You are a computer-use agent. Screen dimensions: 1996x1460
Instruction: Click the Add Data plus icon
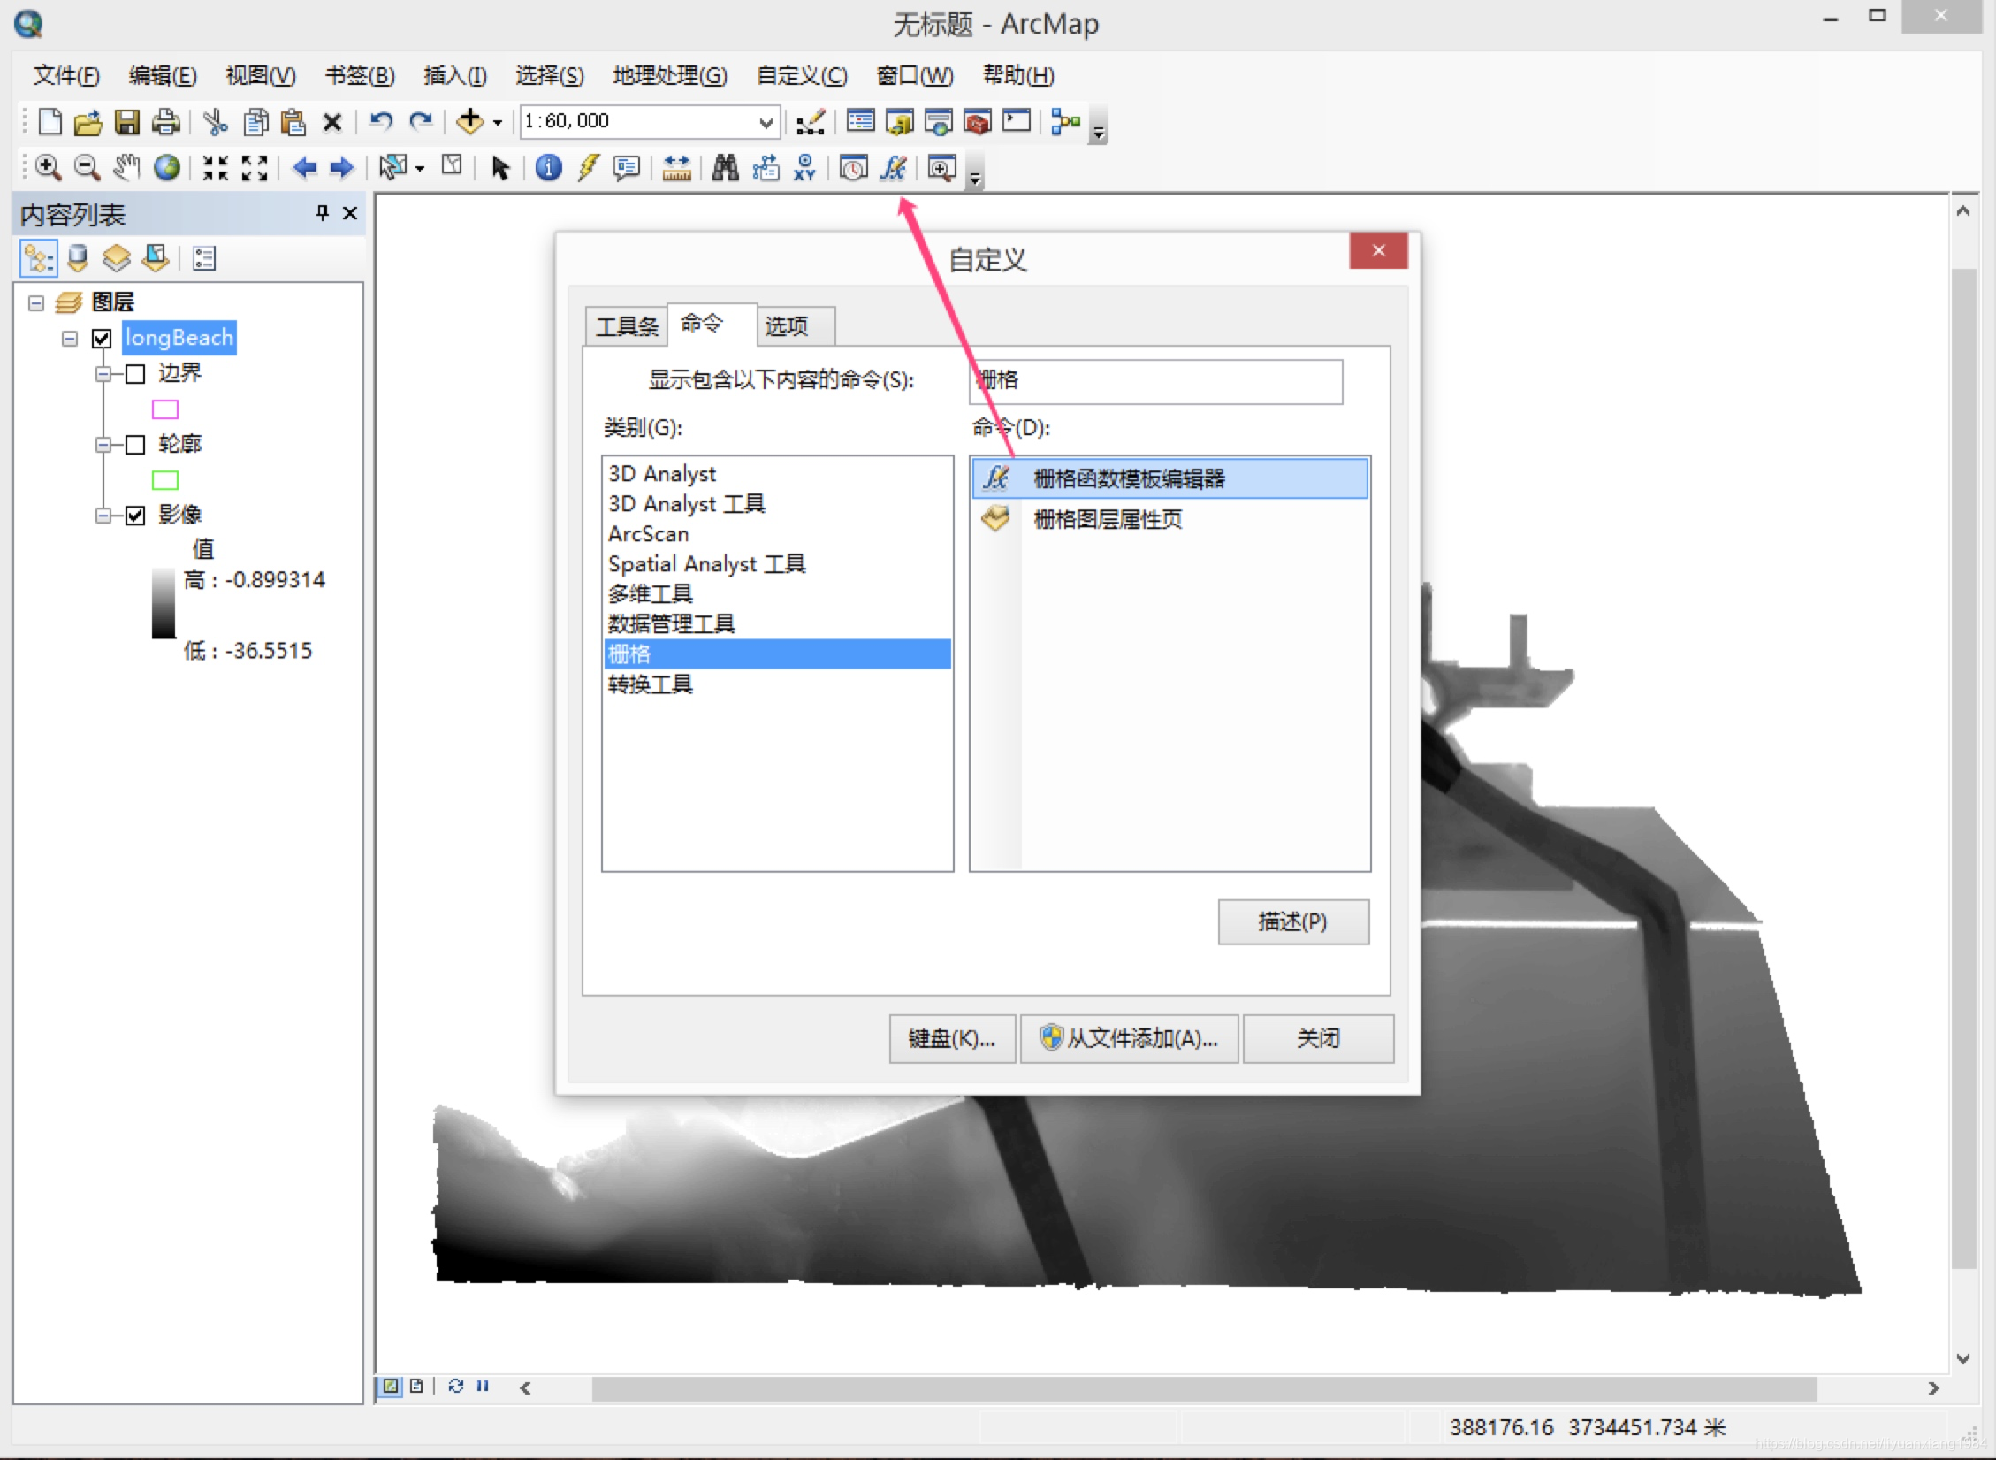tap(469, 121)
